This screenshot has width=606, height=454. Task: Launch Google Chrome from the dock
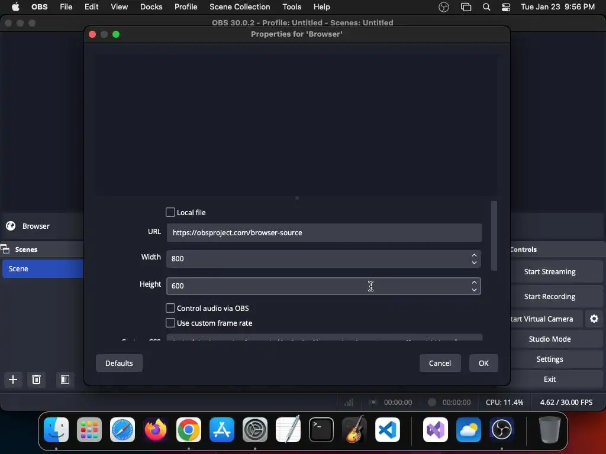pos(189,430)
